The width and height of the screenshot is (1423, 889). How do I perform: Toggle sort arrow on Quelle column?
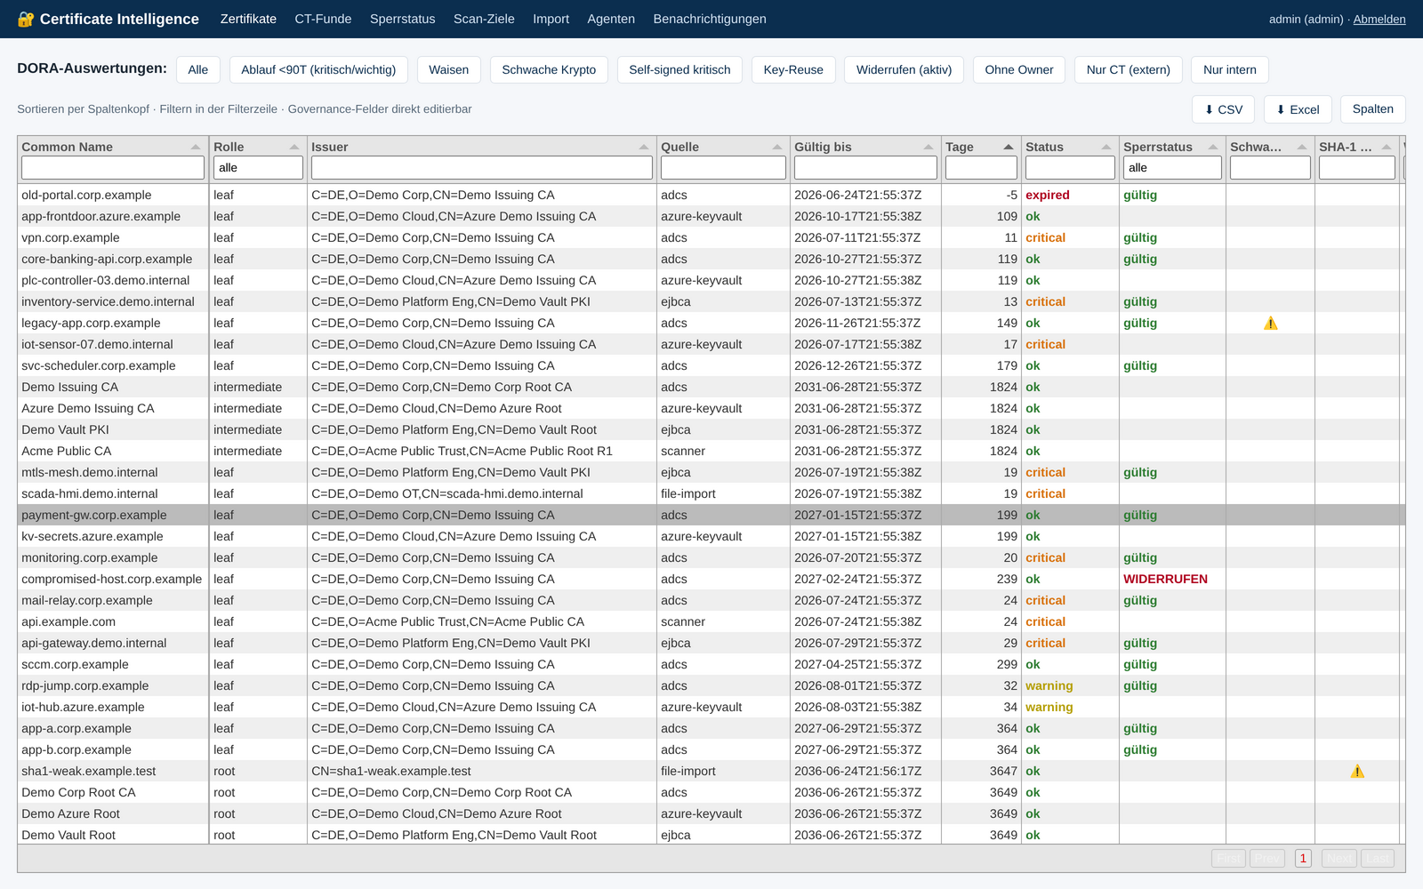click(x=777, y=147)
